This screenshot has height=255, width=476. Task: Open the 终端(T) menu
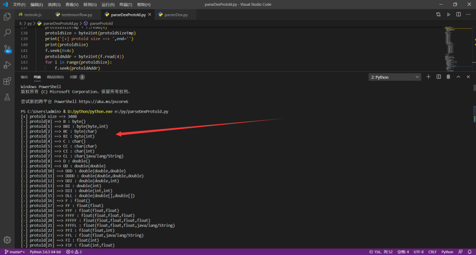coord(126,4)
